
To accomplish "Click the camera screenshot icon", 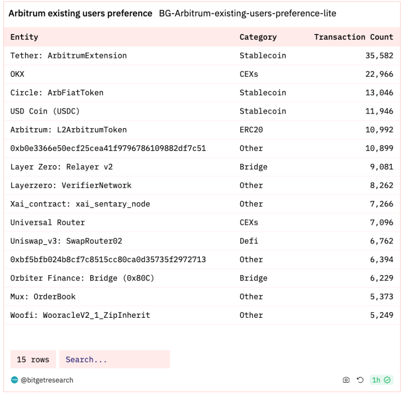I will [346, 380].
